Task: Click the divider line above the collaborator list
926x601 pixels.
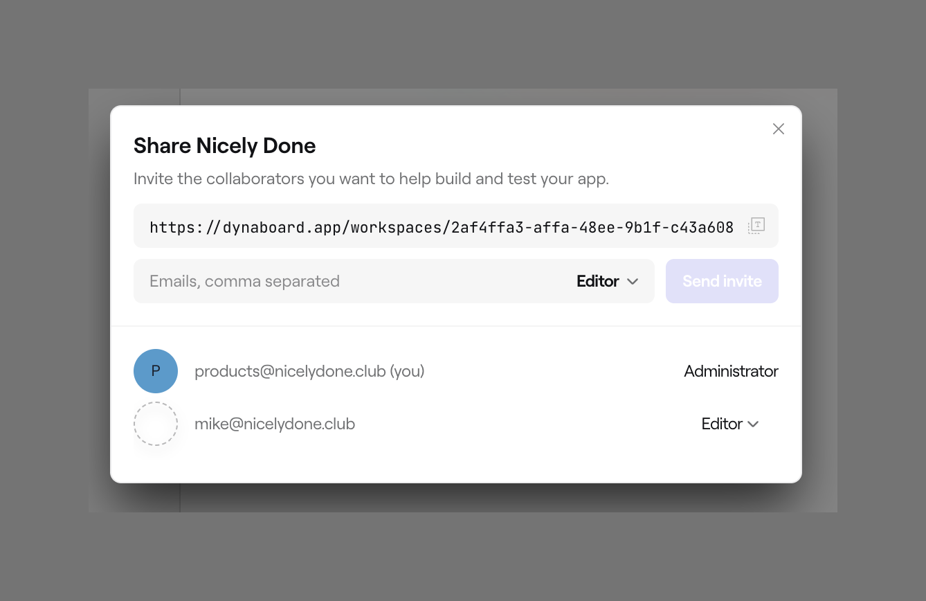Action: 455,325
